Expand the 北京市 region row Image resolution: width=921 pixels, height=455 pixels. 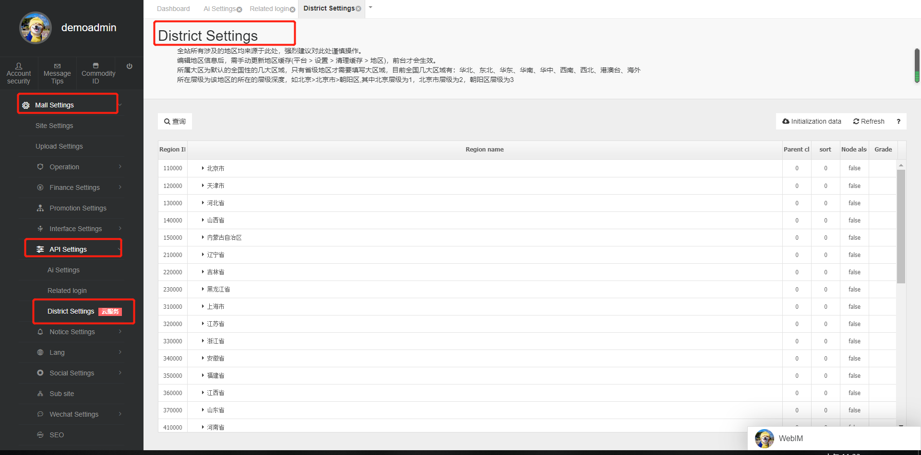pyautogui.click(x=203, y=168)
